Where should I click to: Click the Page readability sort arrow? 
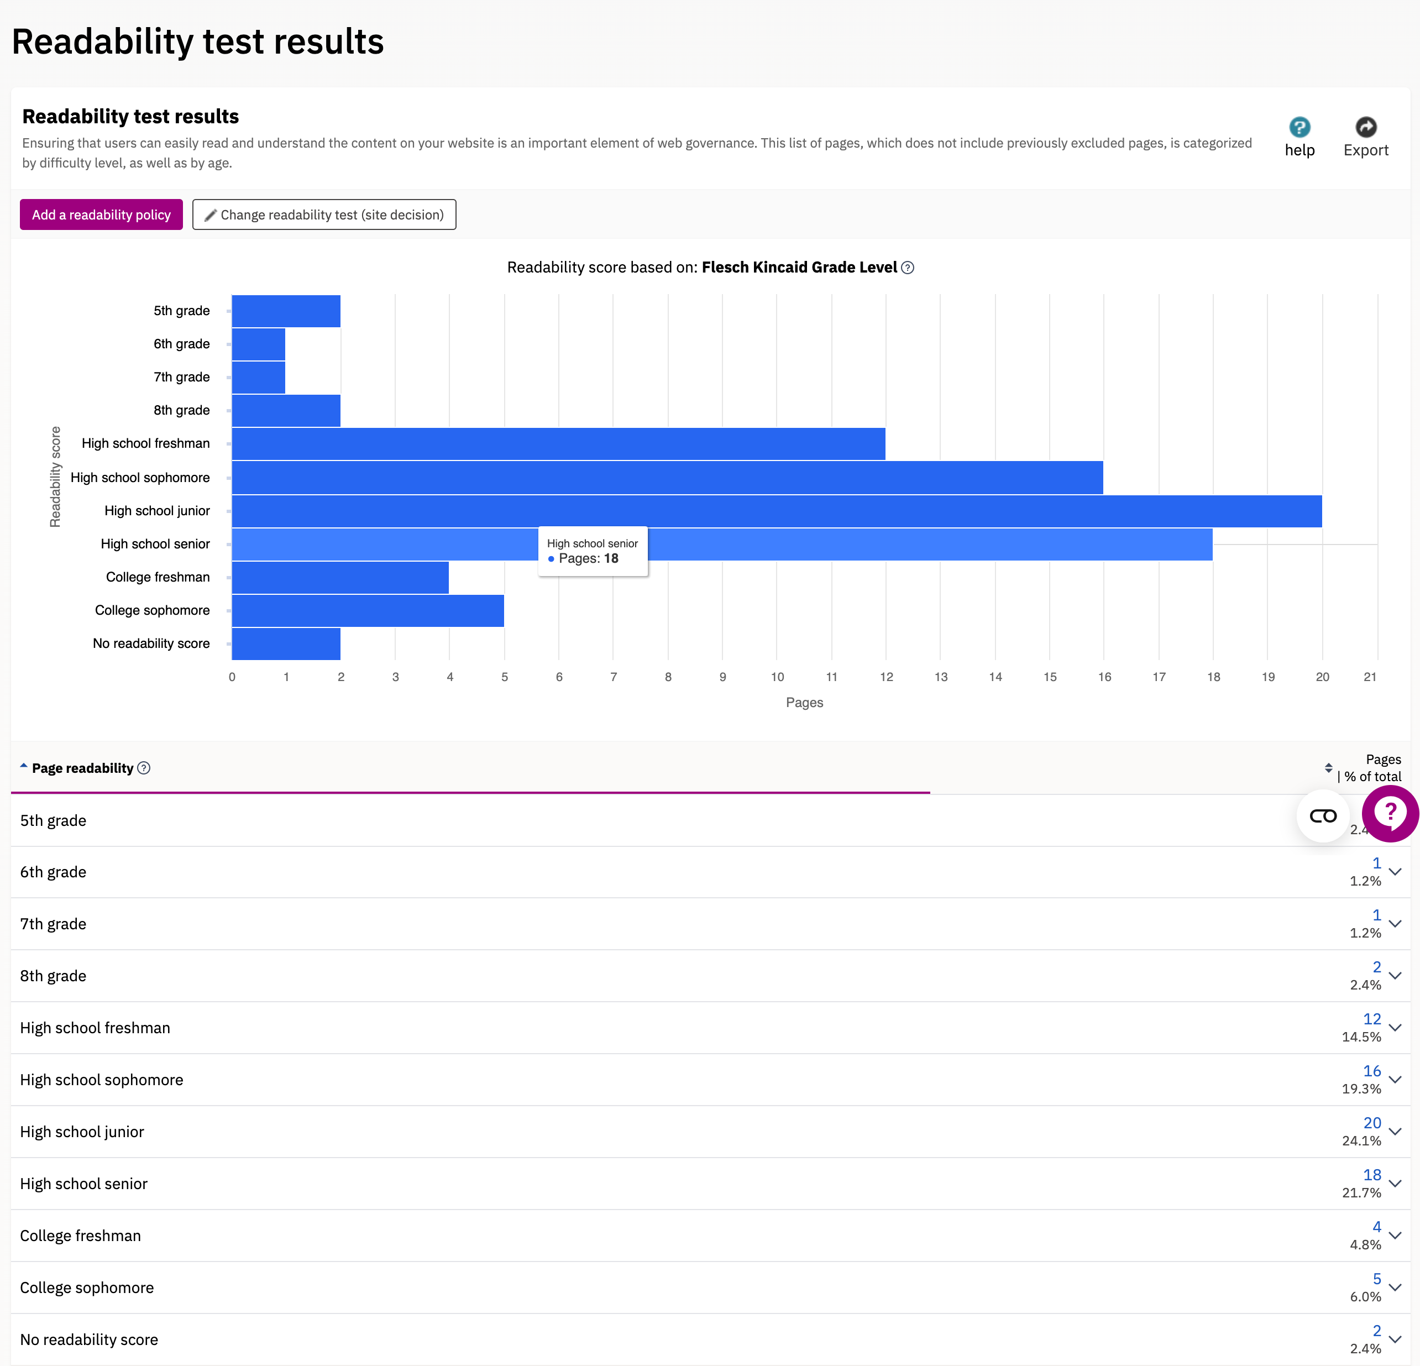click(x=24, y=766)
